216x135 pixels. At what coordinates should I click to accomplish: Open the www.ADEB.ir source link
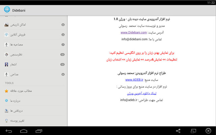coord(134,80)
